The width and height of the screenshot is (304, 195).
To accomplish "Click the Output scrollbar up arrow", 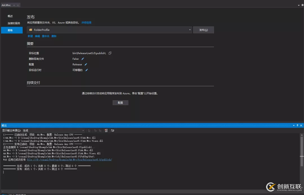I will [302, 135].
